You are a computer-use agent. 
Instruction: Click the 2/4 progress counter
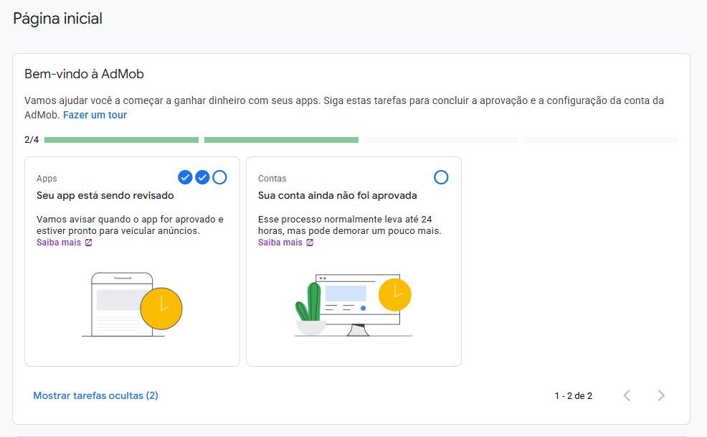point(32,140)
